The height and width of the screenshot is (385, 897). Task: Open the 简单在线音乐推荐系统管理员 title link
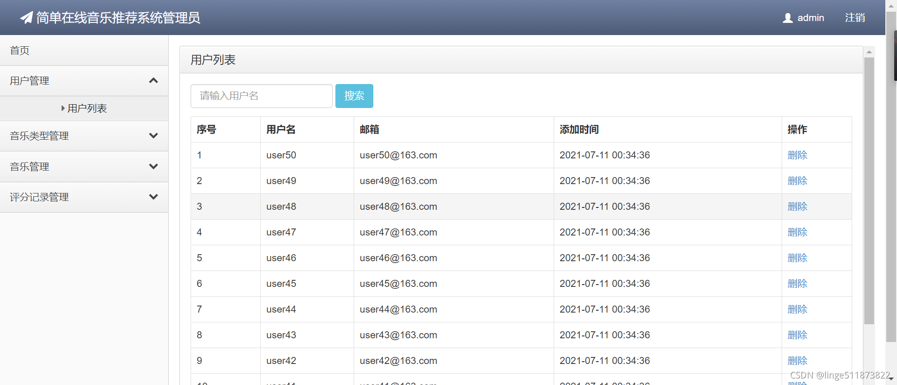click(118, 18)
